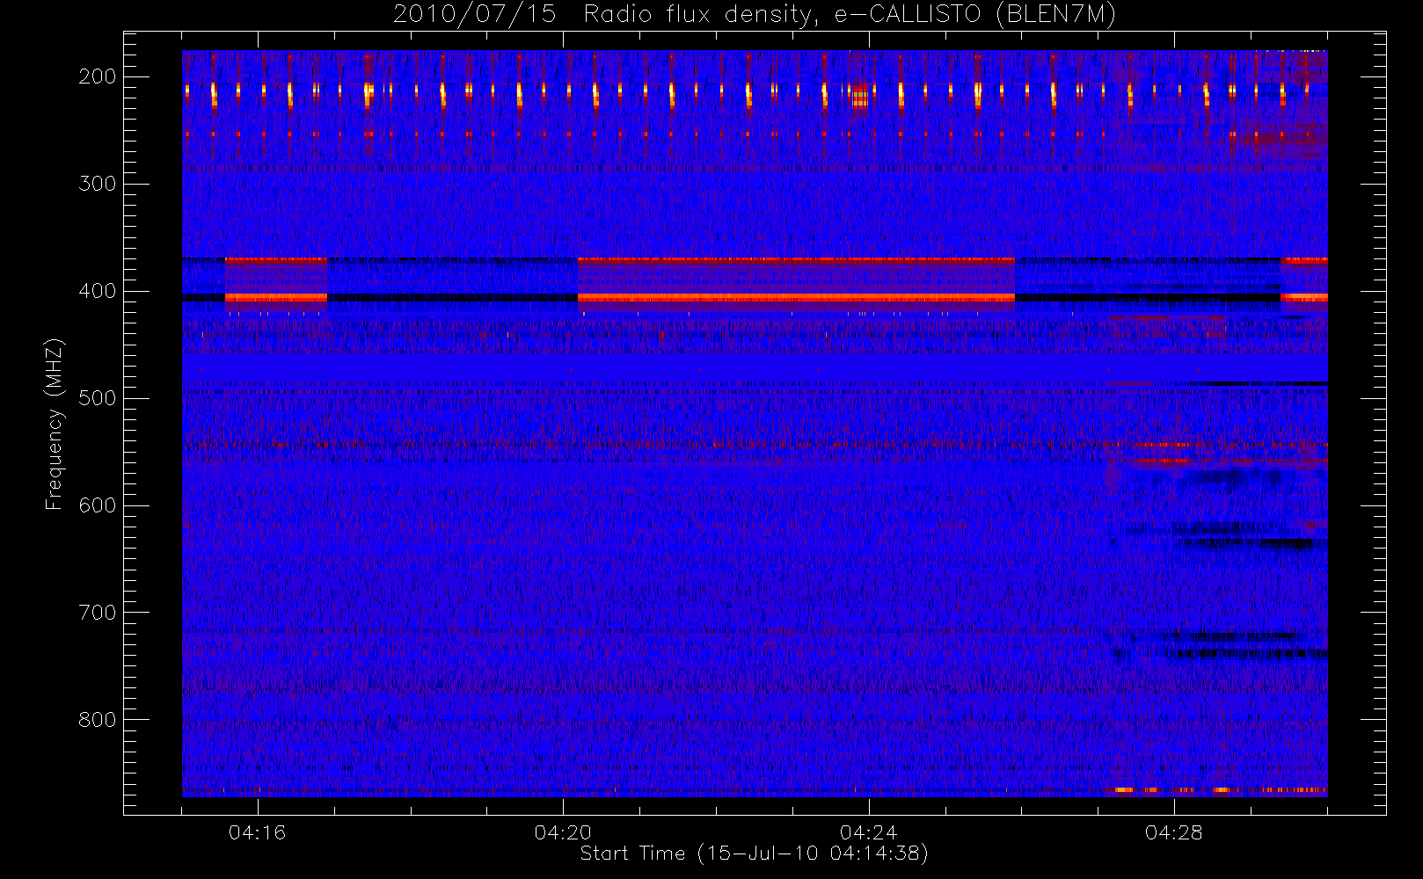Click the 300 frequency tick label
The width and height of the screenshot is (1423, 879).
98,184
